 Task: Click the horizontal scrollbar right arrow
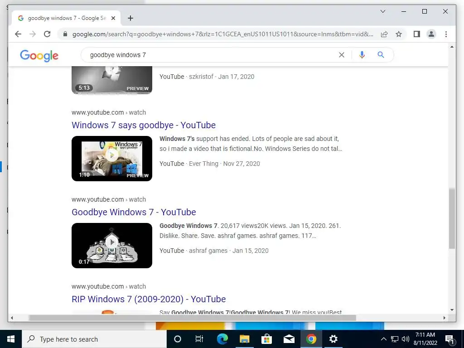click(x=444, y=318)
